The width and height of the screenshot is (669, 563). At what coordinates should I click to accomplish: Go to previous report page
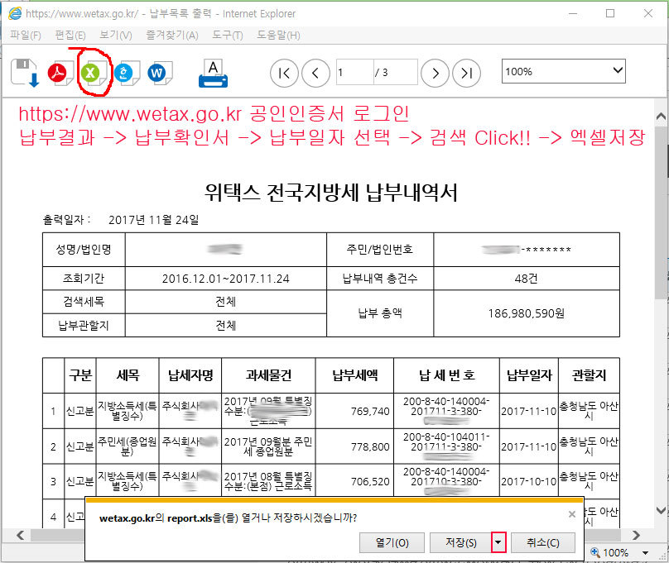[x=315, y=74]
